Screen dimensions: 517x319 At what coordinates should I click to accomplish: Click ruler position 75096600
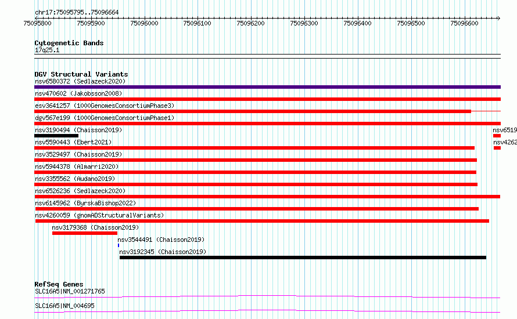[x=465, y=23]
